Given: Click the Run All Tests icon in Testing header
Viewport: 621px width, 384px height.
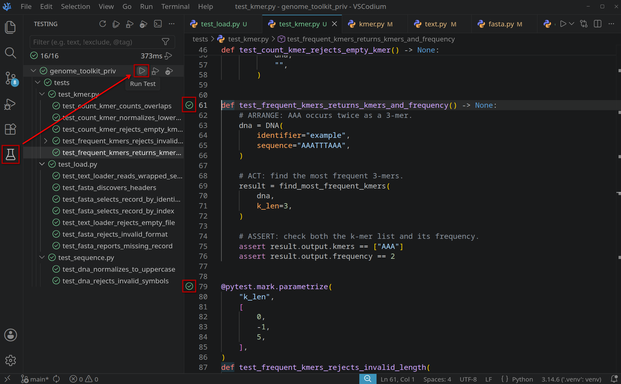Looking at the screenshot, I should coord(116,24).
